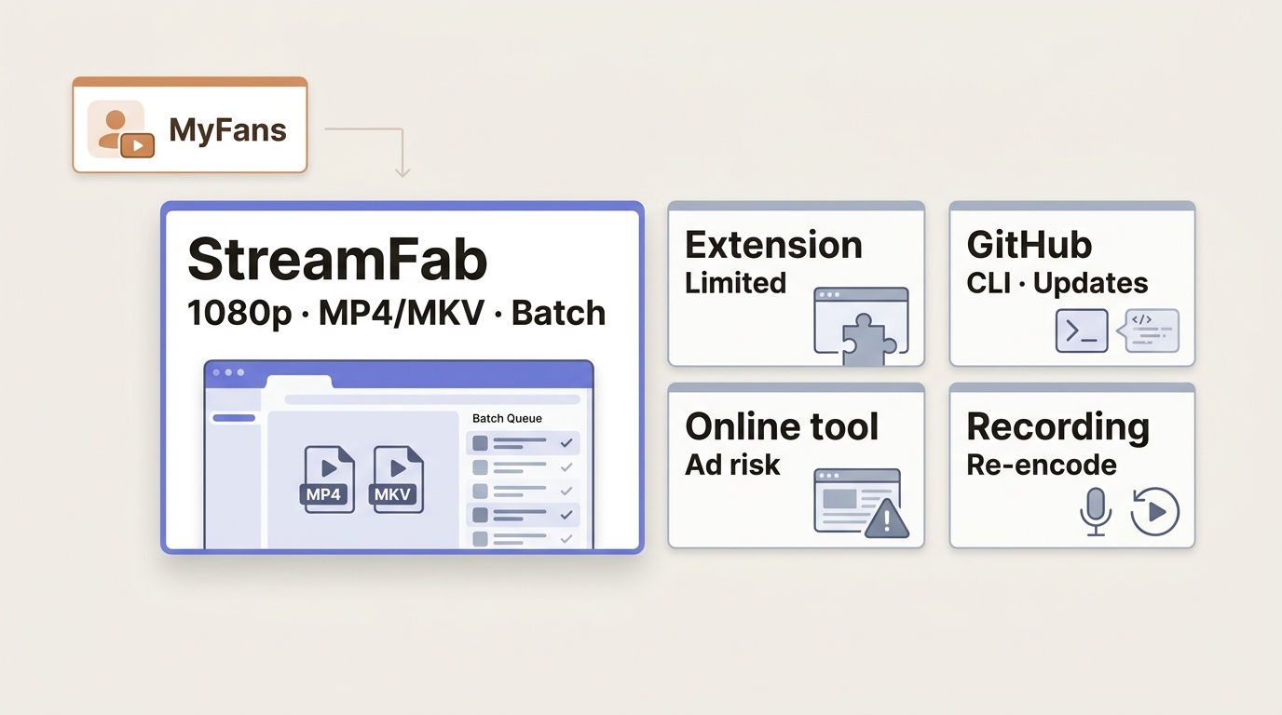1282x715 pixels.
Task: Click the MKV file icon
Action: tap(397, 479)
